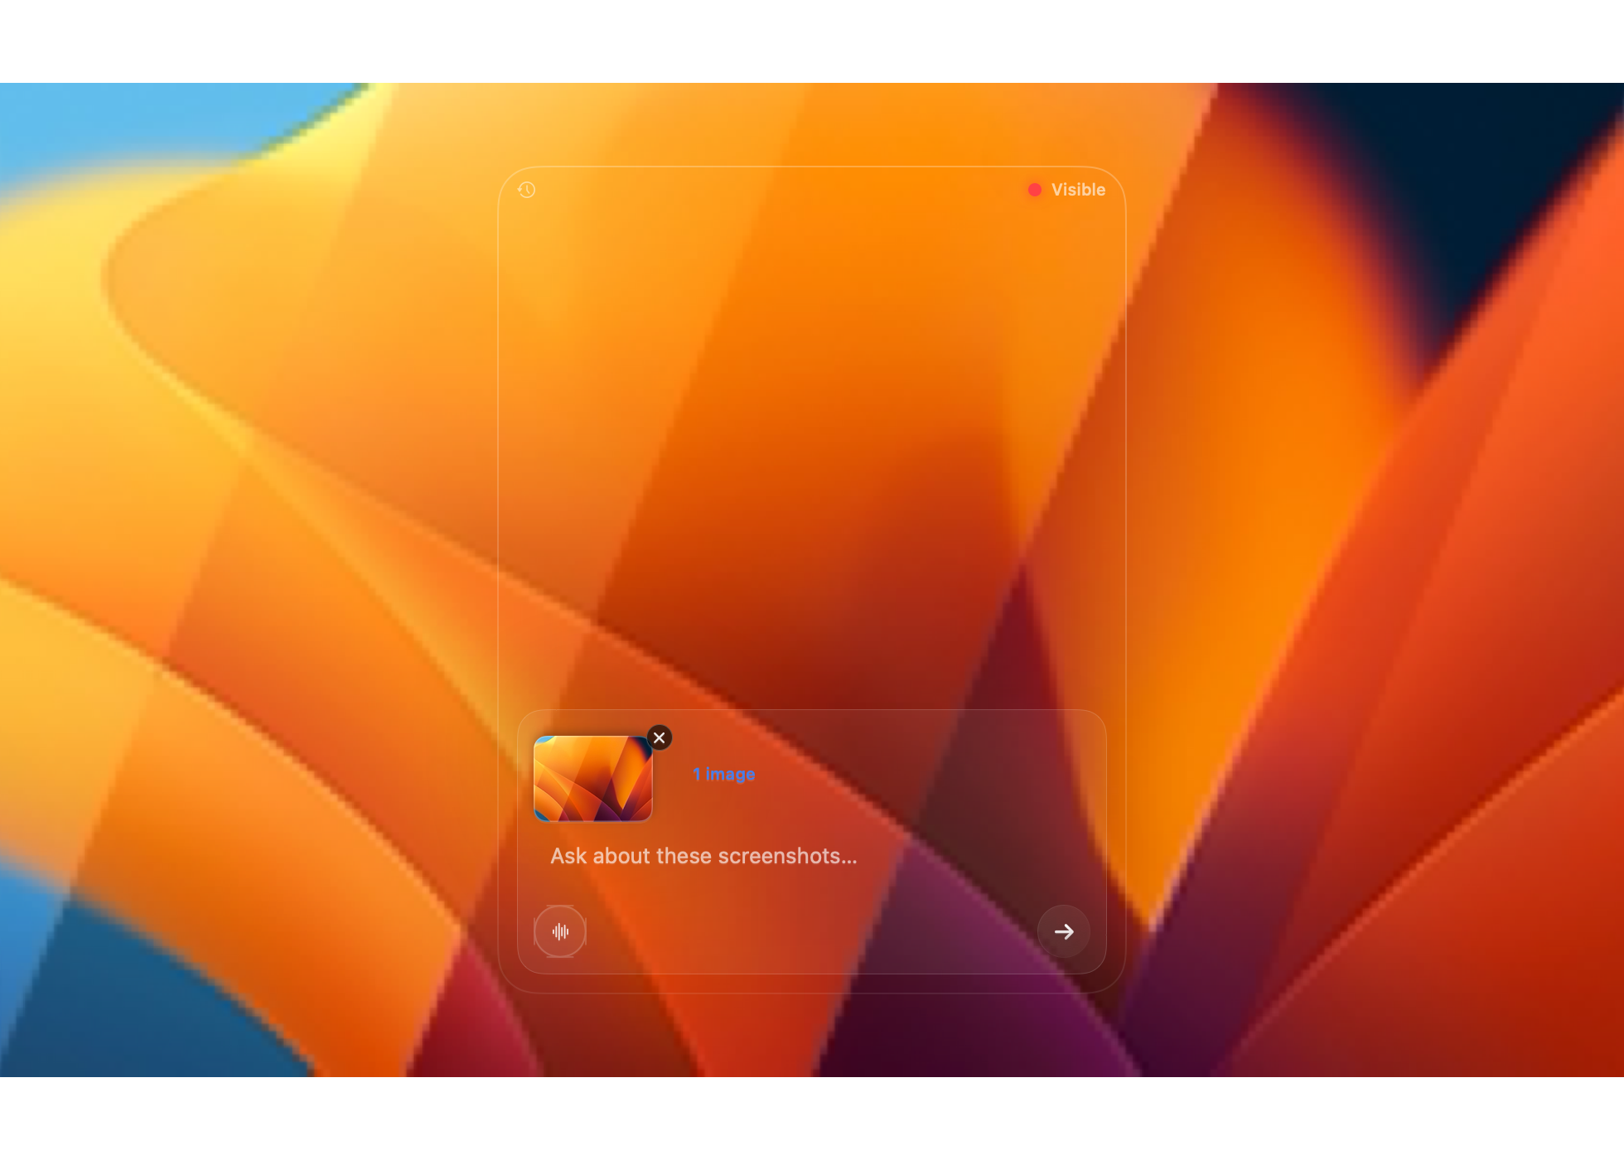Open the conversation history clock icon
This screenshot has height=1160, width=1624.
(x=526, y=190)
